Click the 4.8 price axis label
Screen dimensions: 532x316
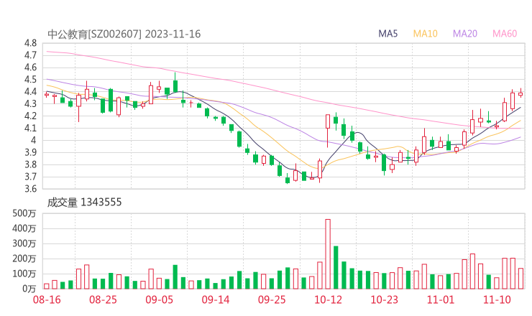point(30,43)
